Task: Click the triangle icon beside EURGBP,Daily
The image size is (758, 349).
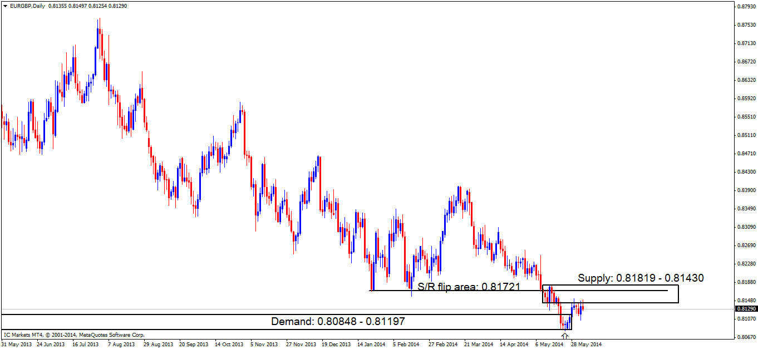Action: coord(5,6)
